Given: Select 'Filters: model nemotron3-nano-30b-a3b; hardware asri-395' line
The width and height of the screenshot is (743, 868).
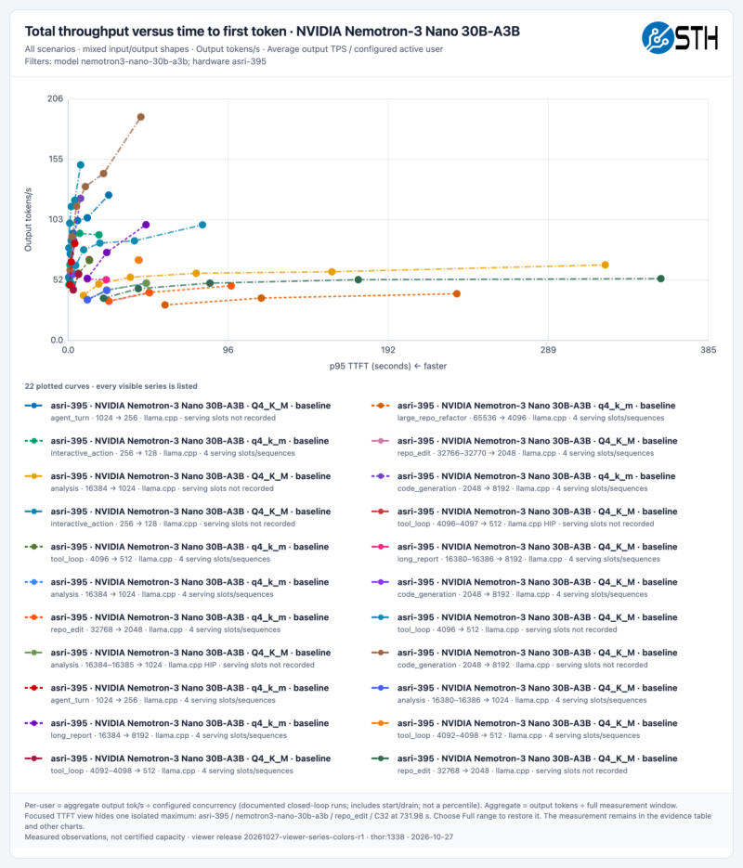Looking at the screenshot, I should pyautogui.click(x=146, y=61).
